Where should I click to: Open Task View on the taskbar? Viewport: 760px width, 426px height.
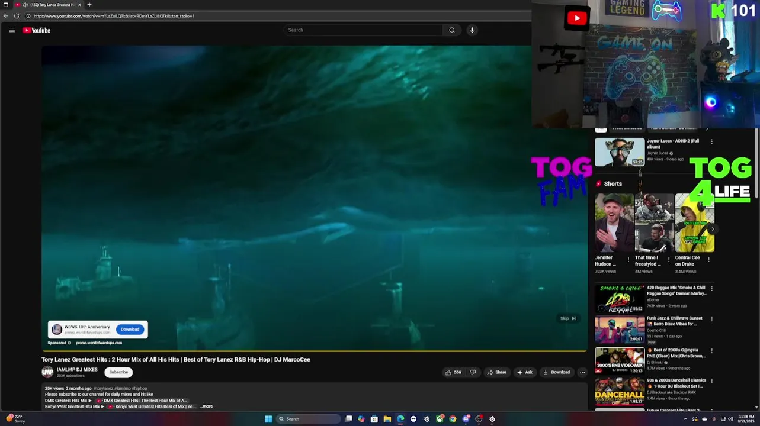click(348, 419)
